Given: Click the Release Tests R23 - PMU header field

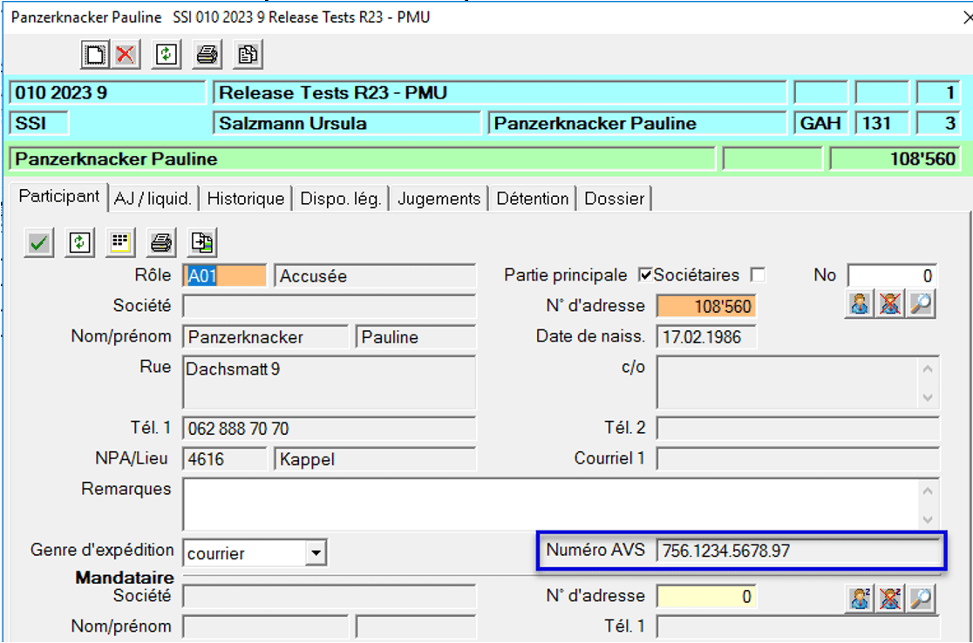Looking at the screenshot, I should point(500,93).
